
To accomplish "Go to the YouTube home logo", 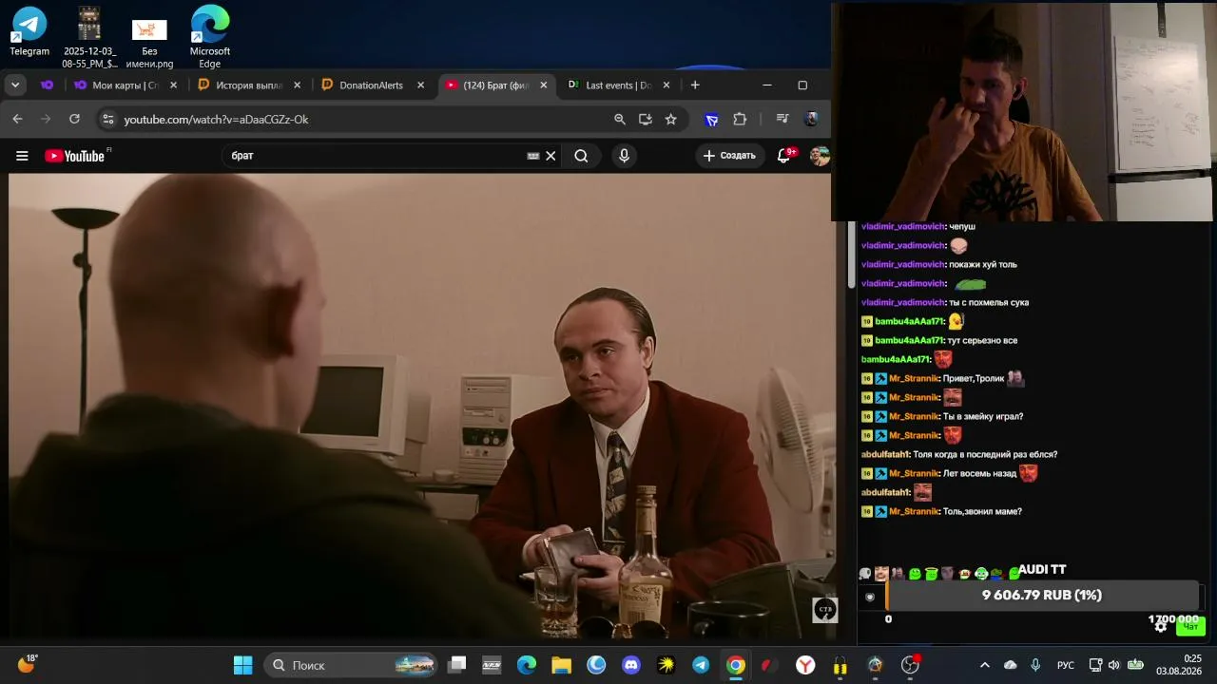I will point(75,156).
